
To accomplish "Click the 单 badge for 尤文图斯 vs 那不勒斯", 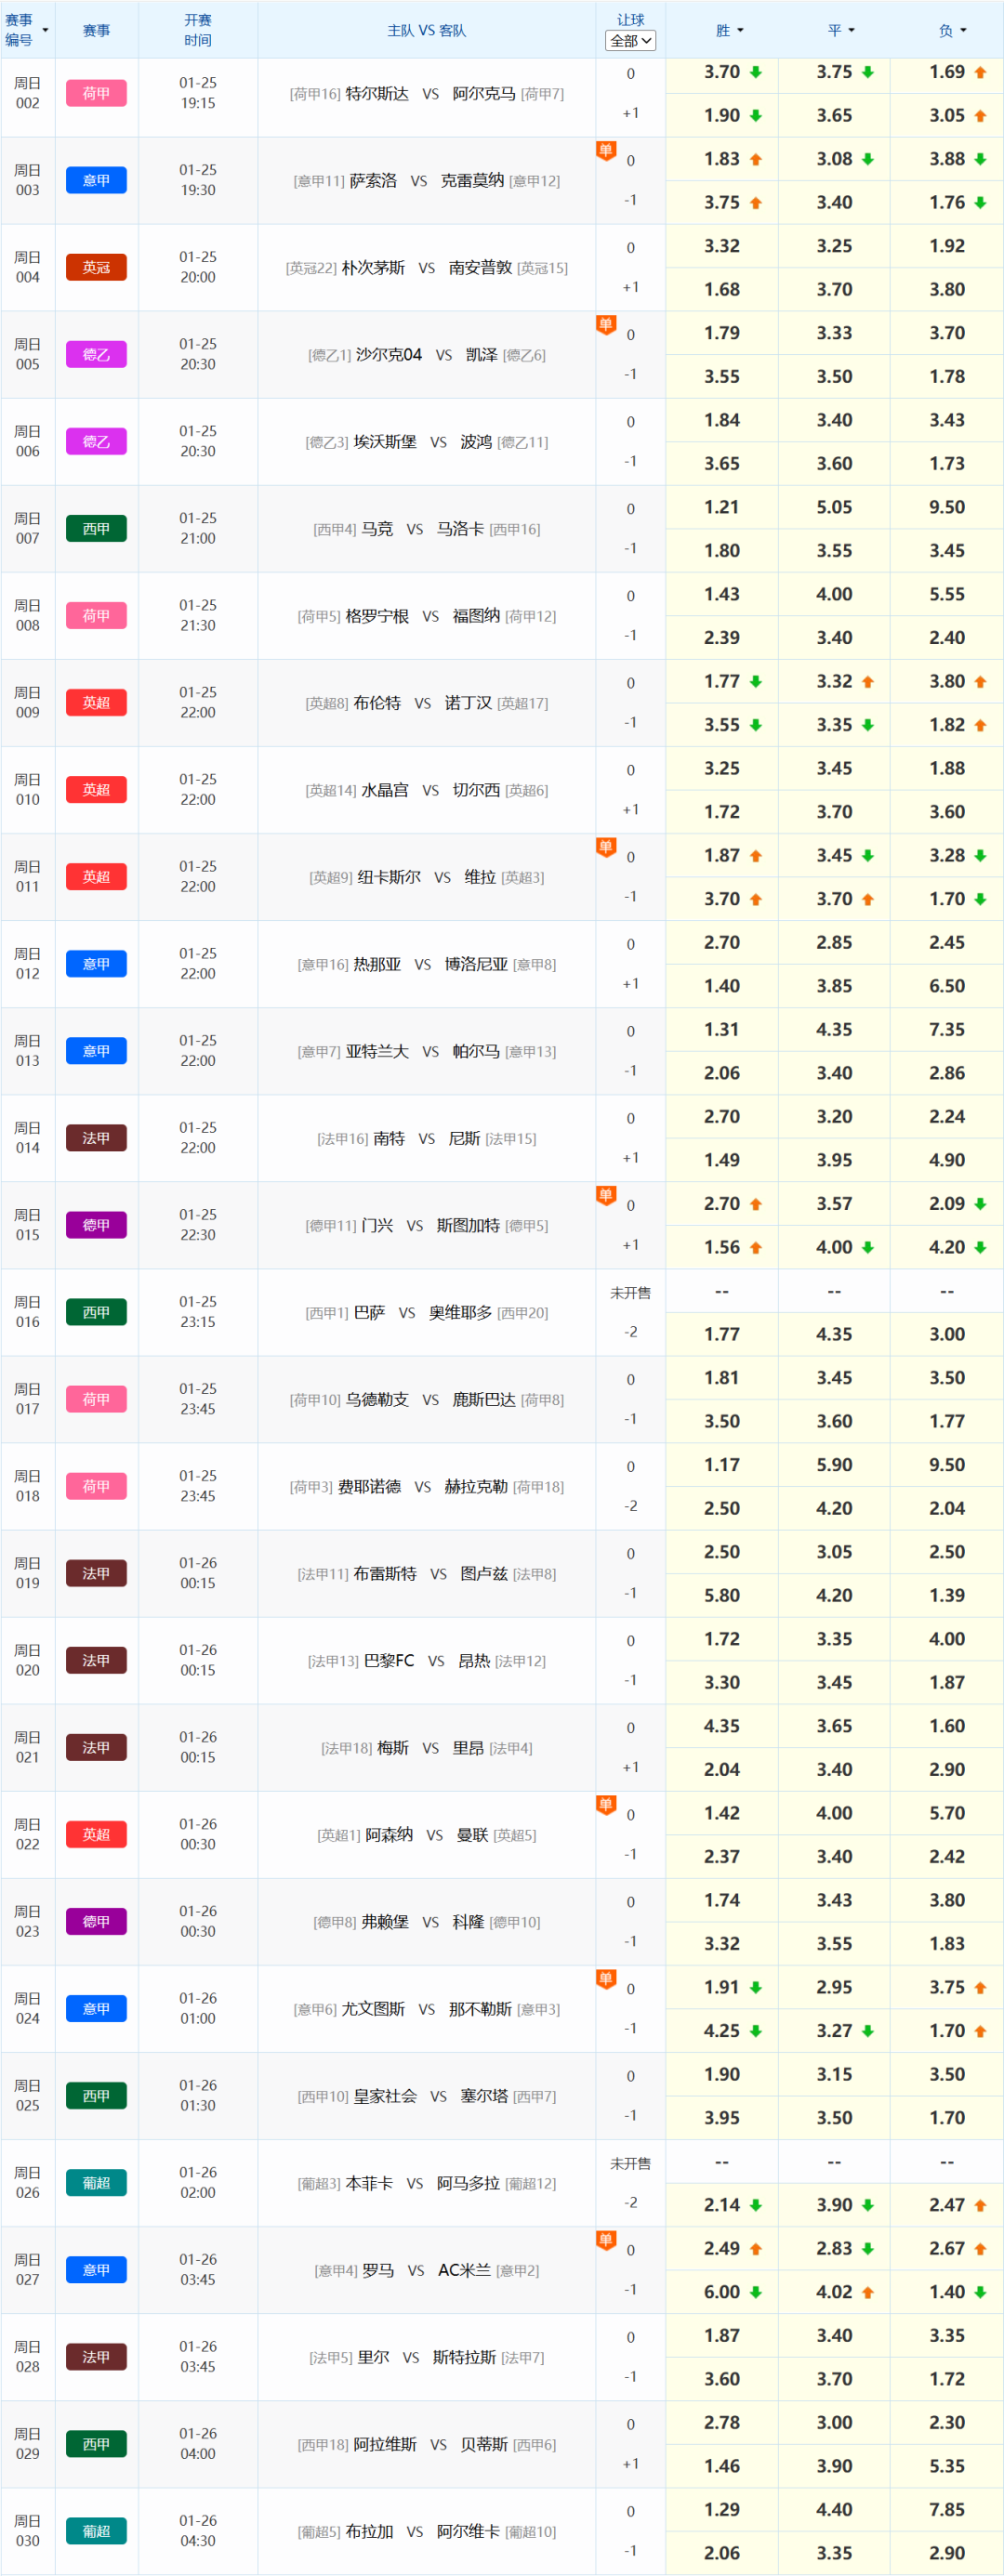I will tap(605, 1980).
